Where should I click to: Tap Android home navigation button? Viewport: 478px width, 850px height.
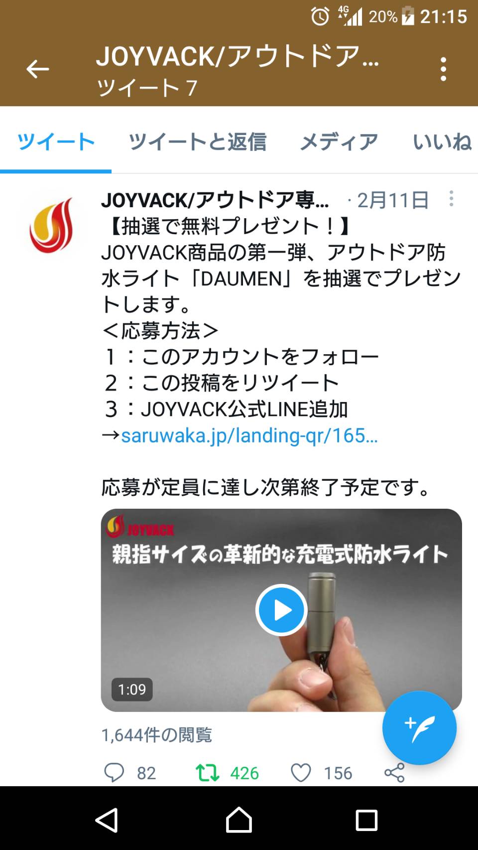pos(239,820)
